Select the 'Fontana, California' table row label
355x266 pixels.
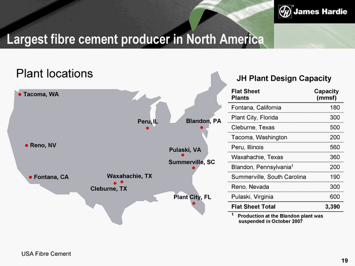coord(256,107)
